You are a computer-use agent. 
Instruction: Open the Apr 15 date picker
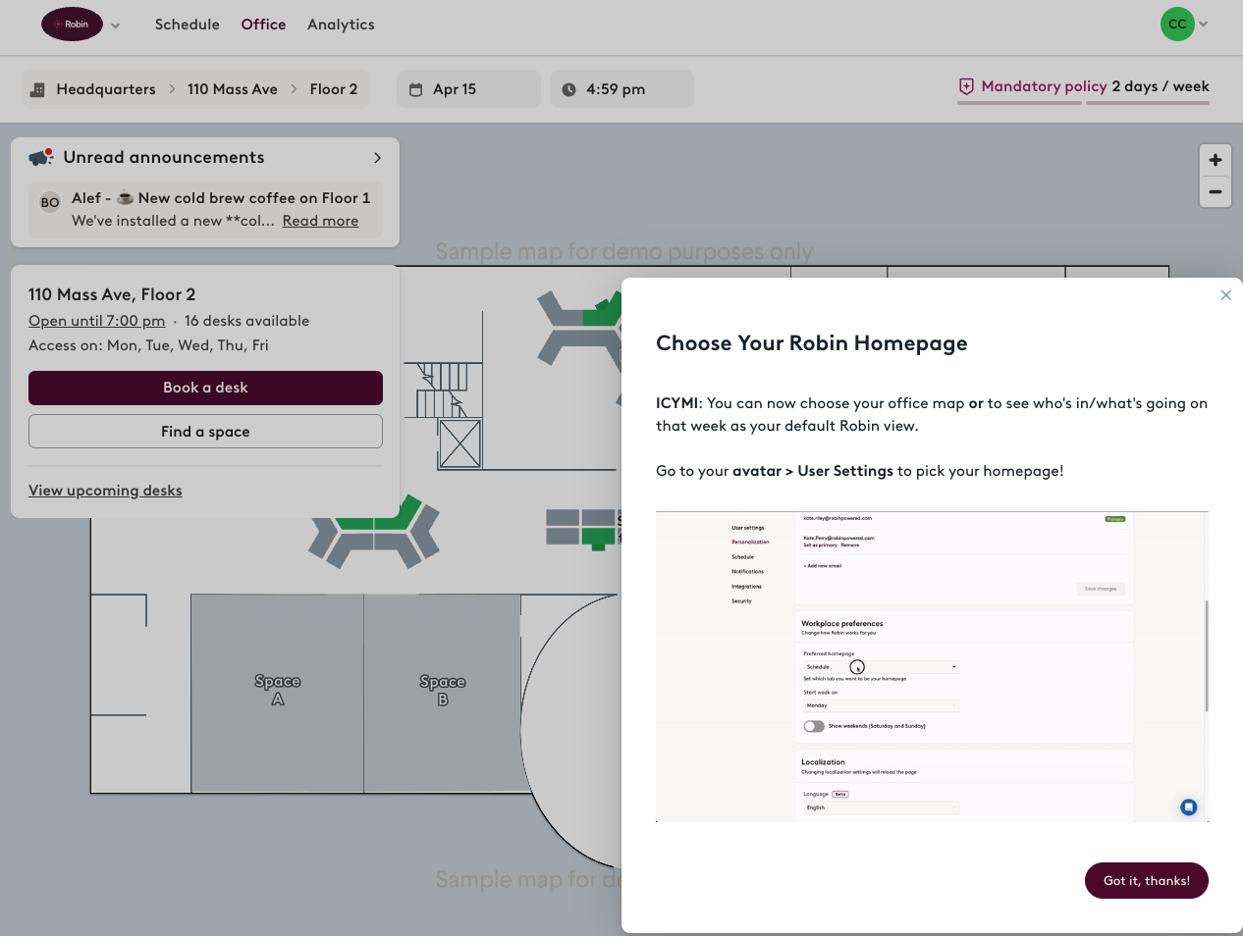468,89
